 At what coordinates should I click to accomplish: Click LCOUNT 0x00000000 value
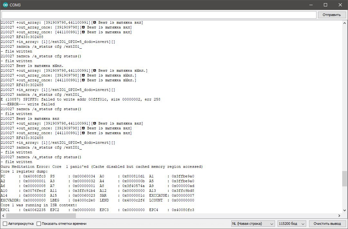pyautogui.click(x=183, y=200)
